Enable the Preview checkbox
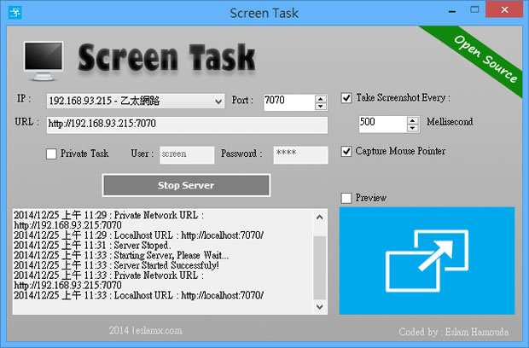 click(346, 198)
